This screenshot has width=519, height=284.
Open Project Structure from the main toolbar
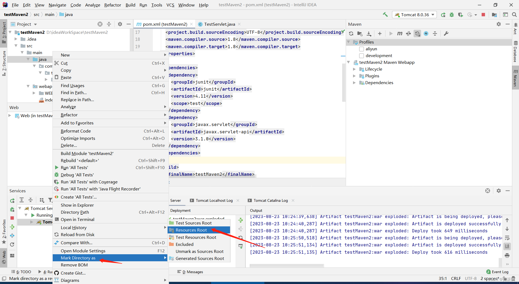coord(494,15)
